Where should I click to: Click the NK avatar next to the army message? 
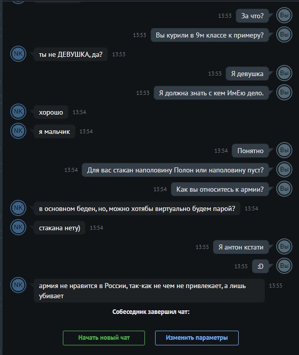[18, 285]
